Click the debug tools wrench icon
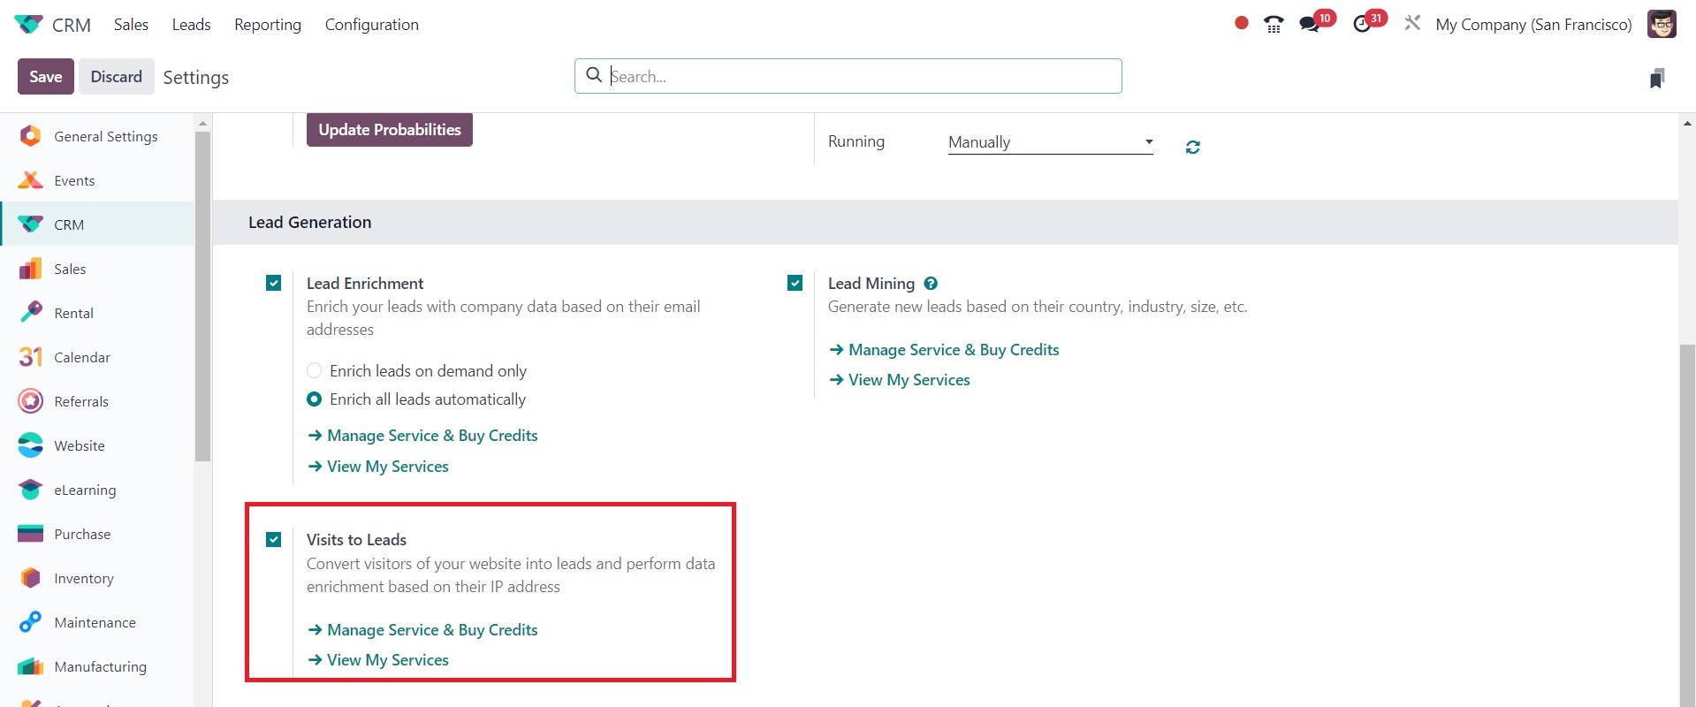The width and height of the screenshot is (1696, 707). [x=1412, y=23]
